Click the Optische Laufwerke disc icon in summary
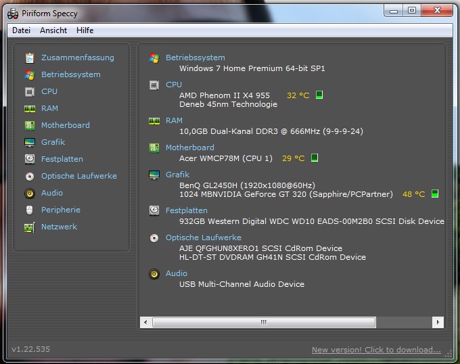 (x=154, y=238)
